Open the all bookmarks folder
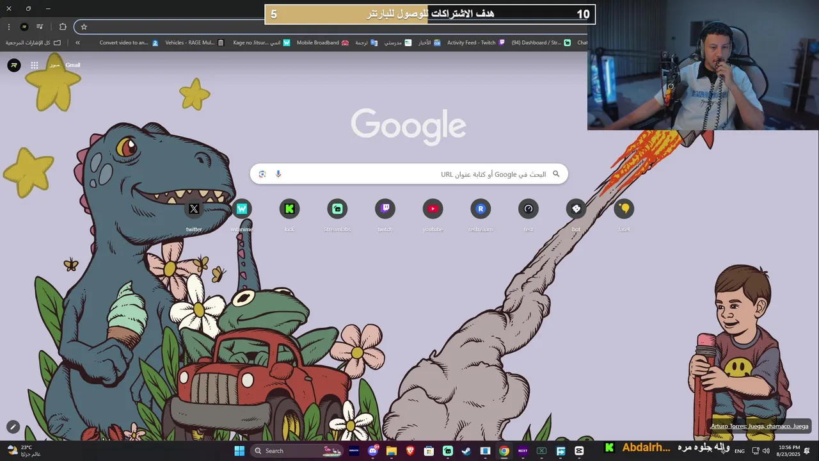The height and width of the screenshot is (461, 819). 33,43
